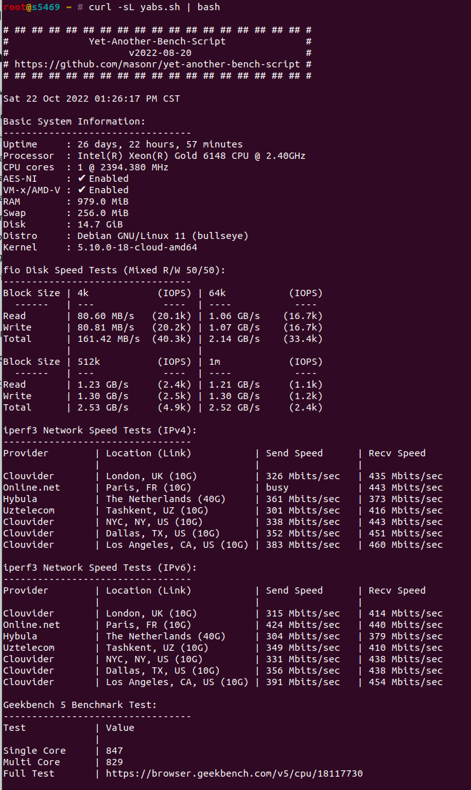This screenshot has width=471, height=790.
Task: Click the 'Basic System Information' heading
Action: [x=74, y=121]
